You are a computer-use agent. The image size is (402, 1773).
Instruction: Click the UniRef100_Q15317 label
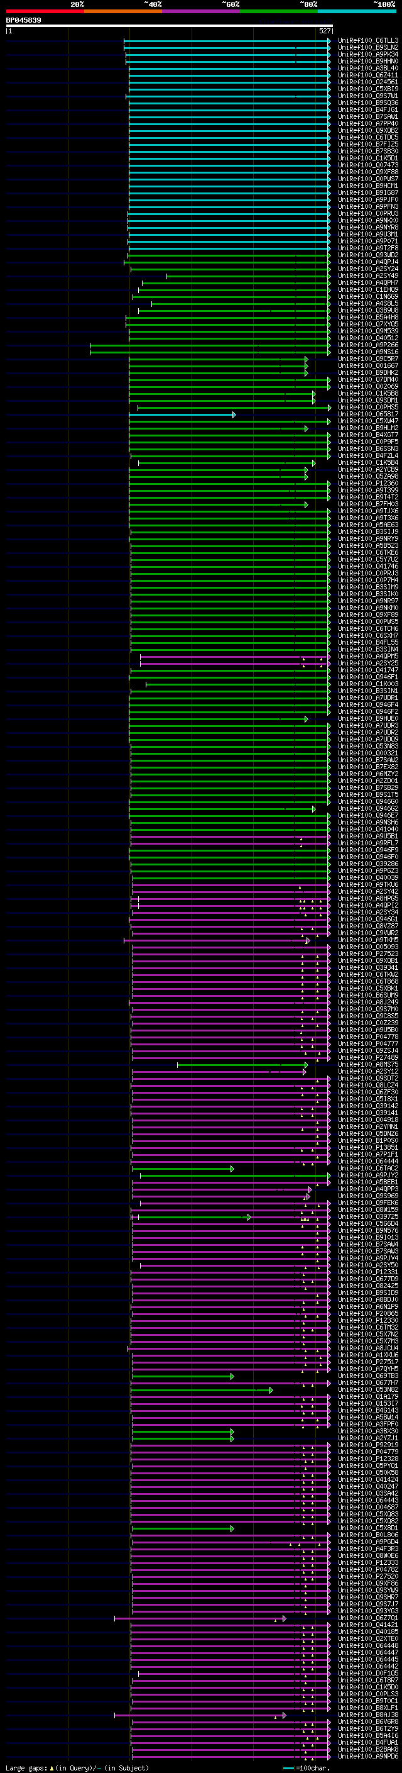point(368,1403)
